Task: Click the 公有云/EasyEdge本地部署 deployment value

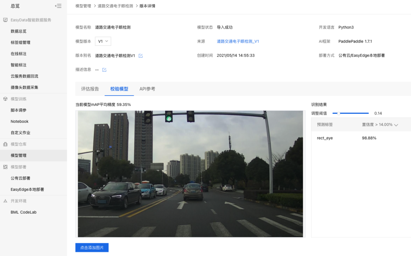Action: 361,56
